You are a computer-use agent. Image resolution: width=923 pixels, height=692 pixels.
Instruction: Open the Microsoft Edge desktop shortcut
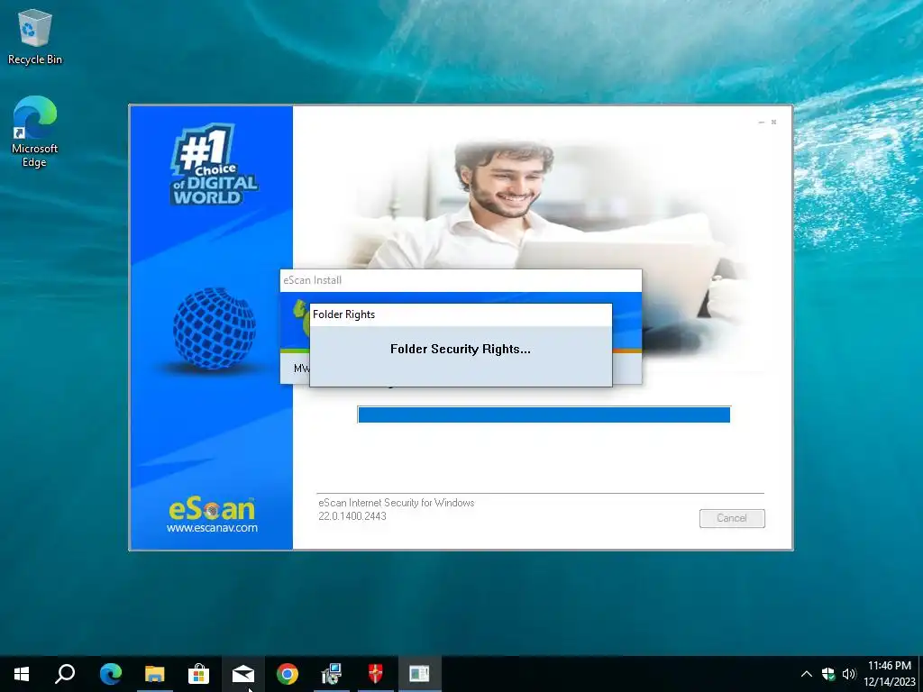[35, 132]
